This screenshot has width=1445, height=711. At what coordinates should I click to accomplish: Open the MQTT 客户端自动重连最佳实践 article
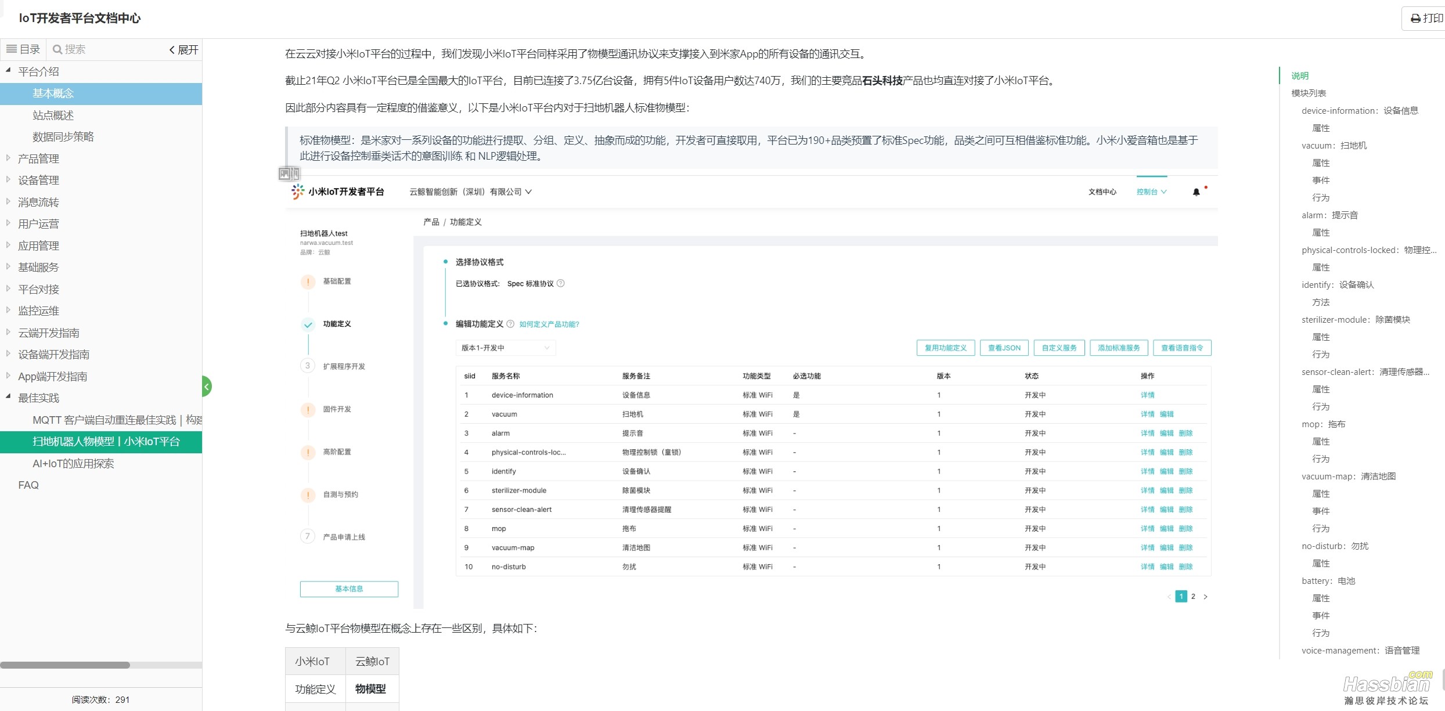tap(117, 420)
